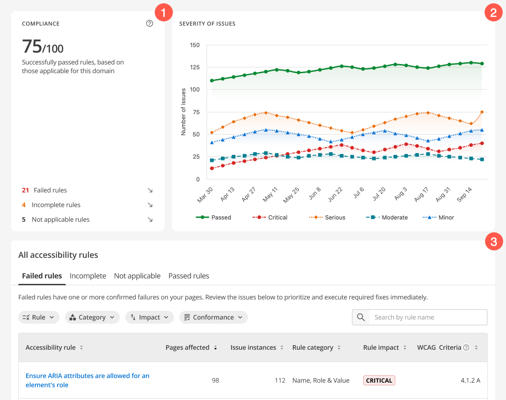Click the WCAG Criteria info icon

click(466, 347)
